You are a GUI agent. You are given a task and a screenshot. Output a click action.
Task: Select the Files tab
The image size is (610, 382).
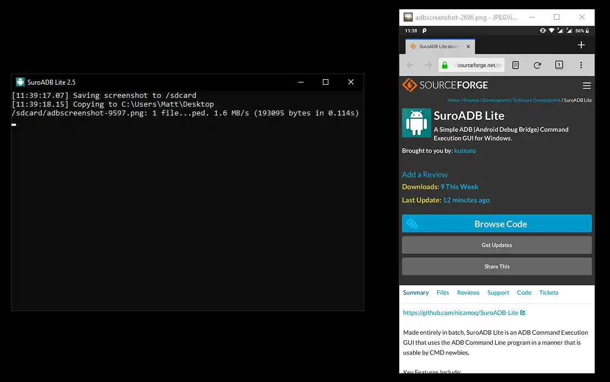443,292
